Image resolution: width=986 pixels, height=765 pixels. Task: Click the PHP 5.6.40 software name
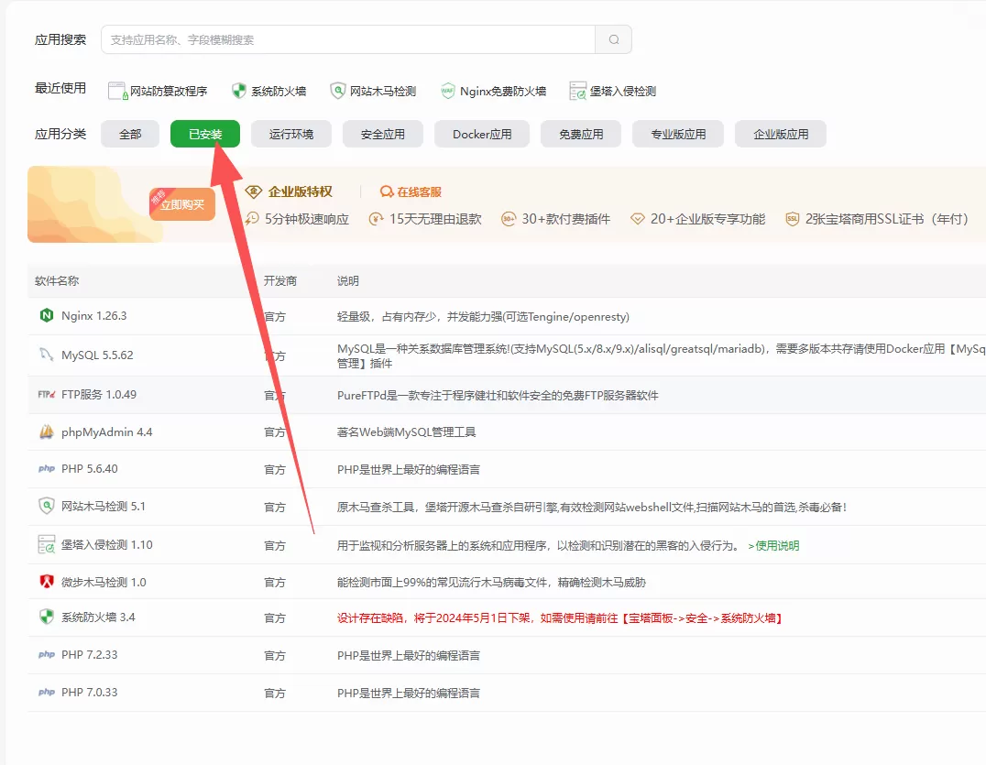90,469
